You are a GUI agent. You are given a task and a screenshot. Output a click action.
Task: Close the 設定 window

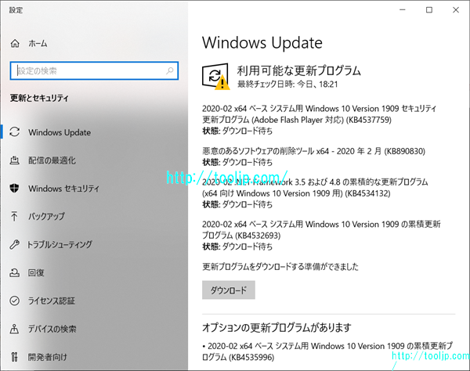[x=456, y=10]
